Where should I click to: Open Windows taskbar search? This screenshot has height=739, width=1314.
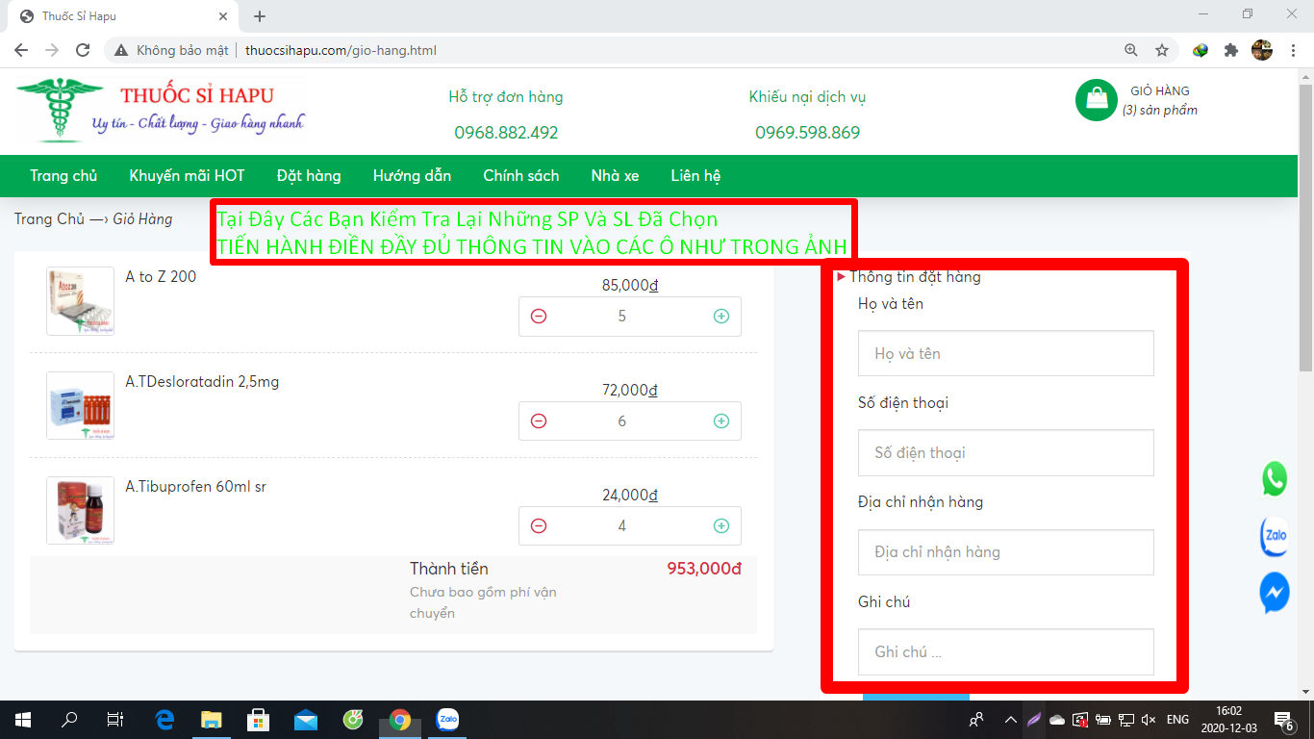69,720
